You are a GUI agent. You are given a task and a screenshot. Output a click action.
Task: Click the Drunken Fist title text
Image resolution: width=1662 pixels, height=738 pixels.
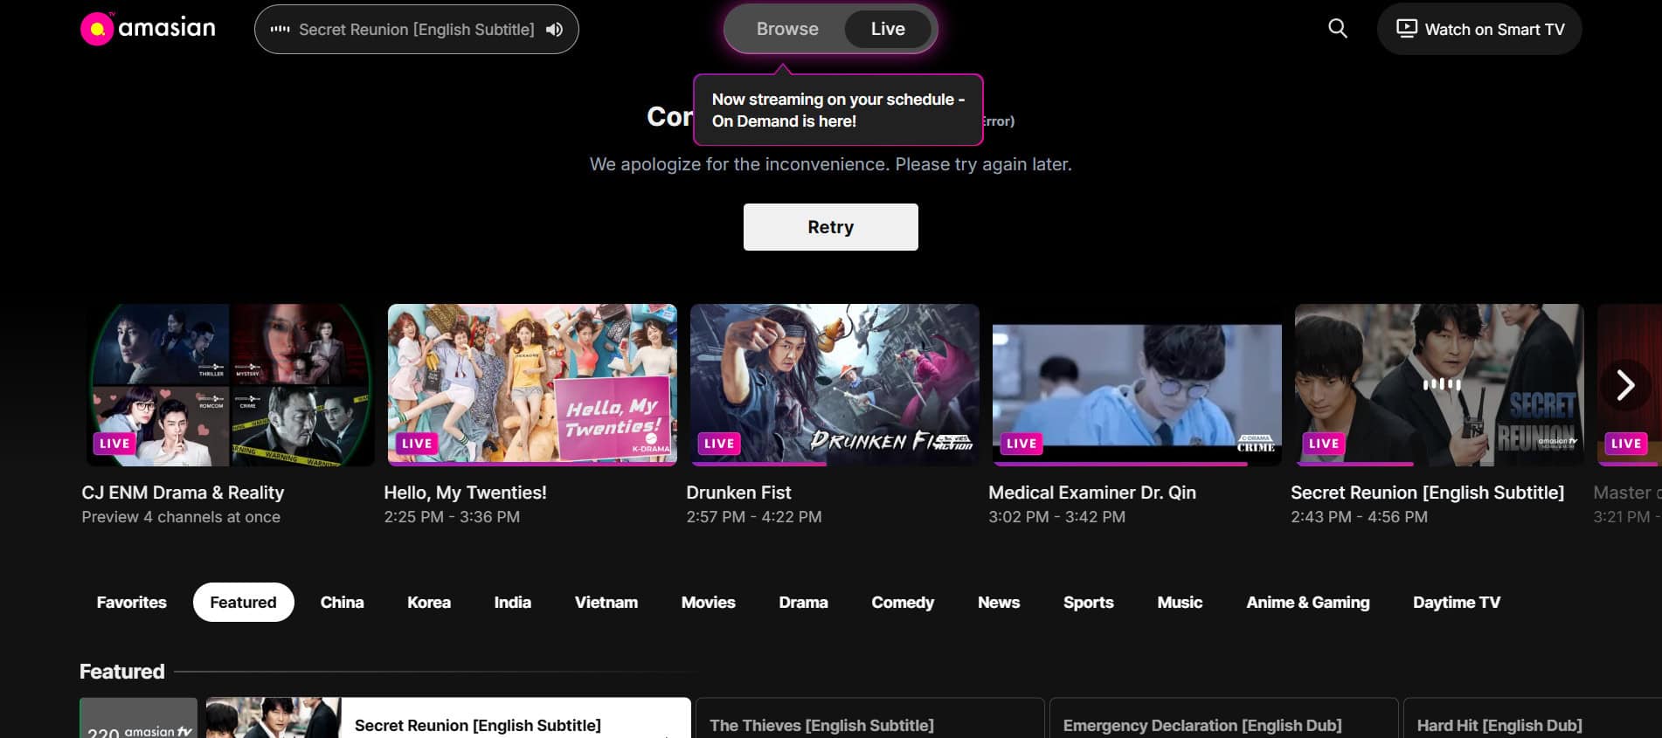738,493
